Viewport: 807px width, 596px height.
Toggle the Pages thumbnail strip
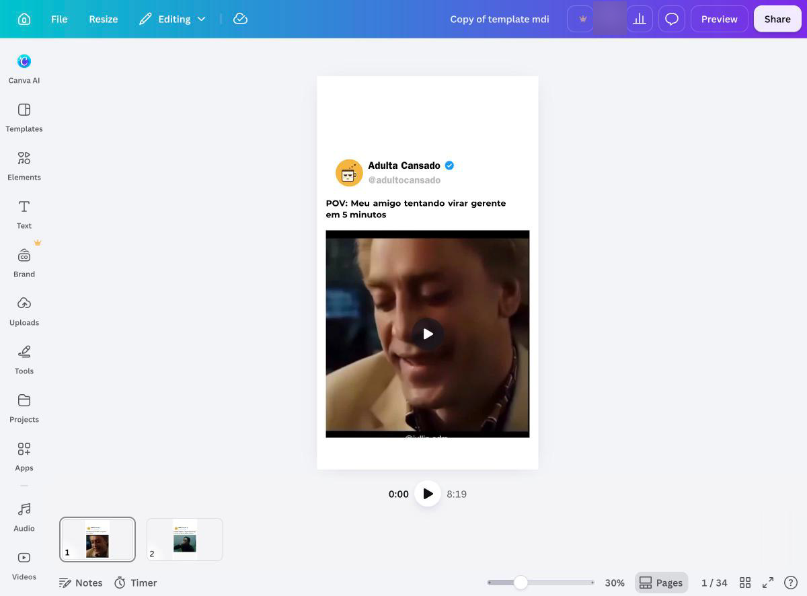pos(661,583)
